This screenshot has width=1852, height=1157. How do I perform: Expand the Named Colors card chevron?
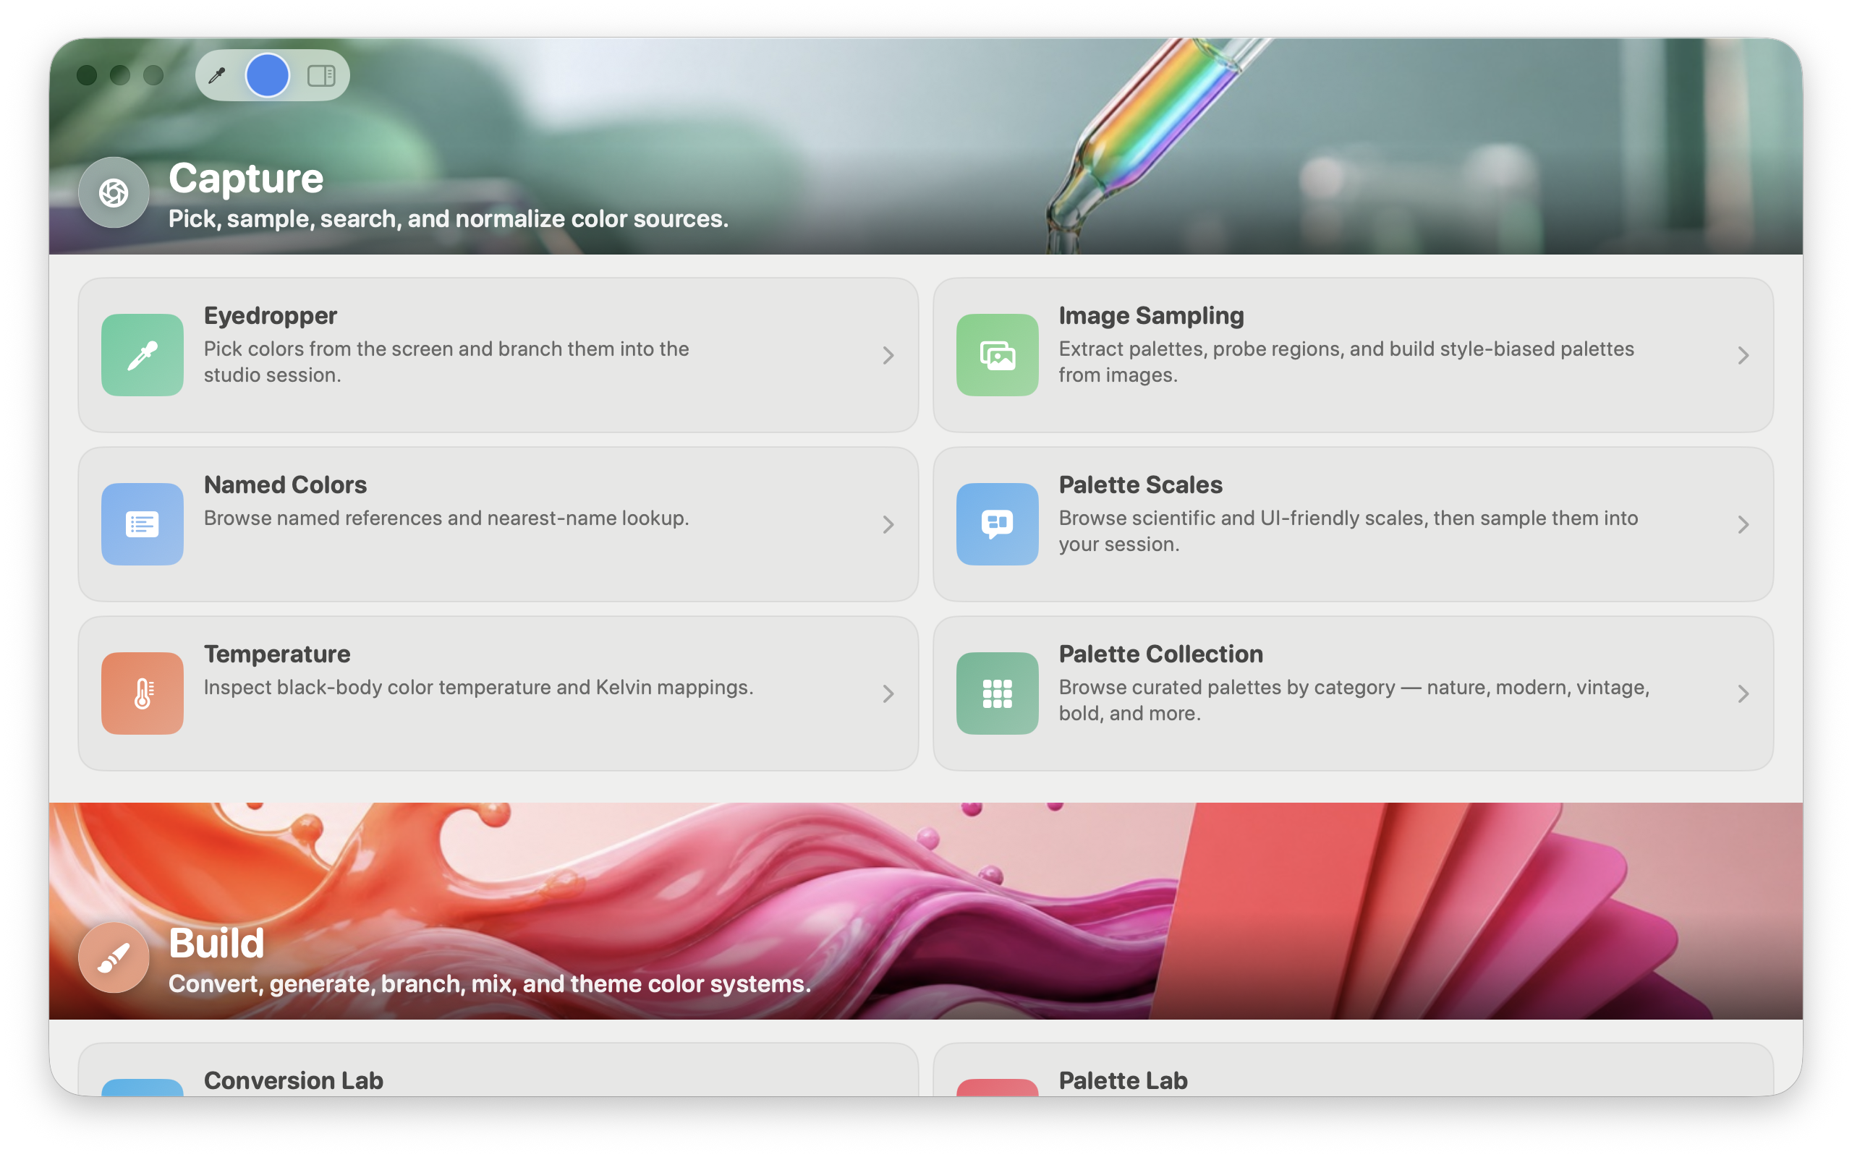pos(888,524)
